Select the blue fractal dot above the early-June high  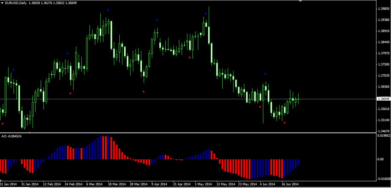click(265, 74)
